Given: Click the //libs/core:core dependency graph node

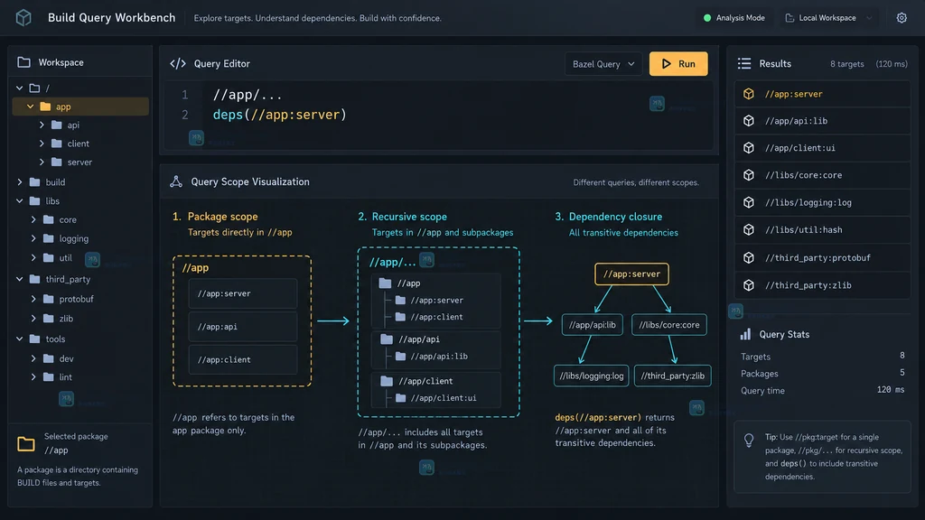Looking at the screenshot, I should [x=669, y=325].
